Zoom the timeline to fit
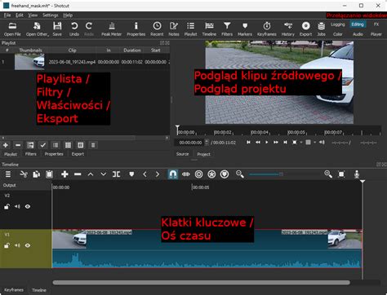This screenshot has width=387, height=295. [341, 174]
